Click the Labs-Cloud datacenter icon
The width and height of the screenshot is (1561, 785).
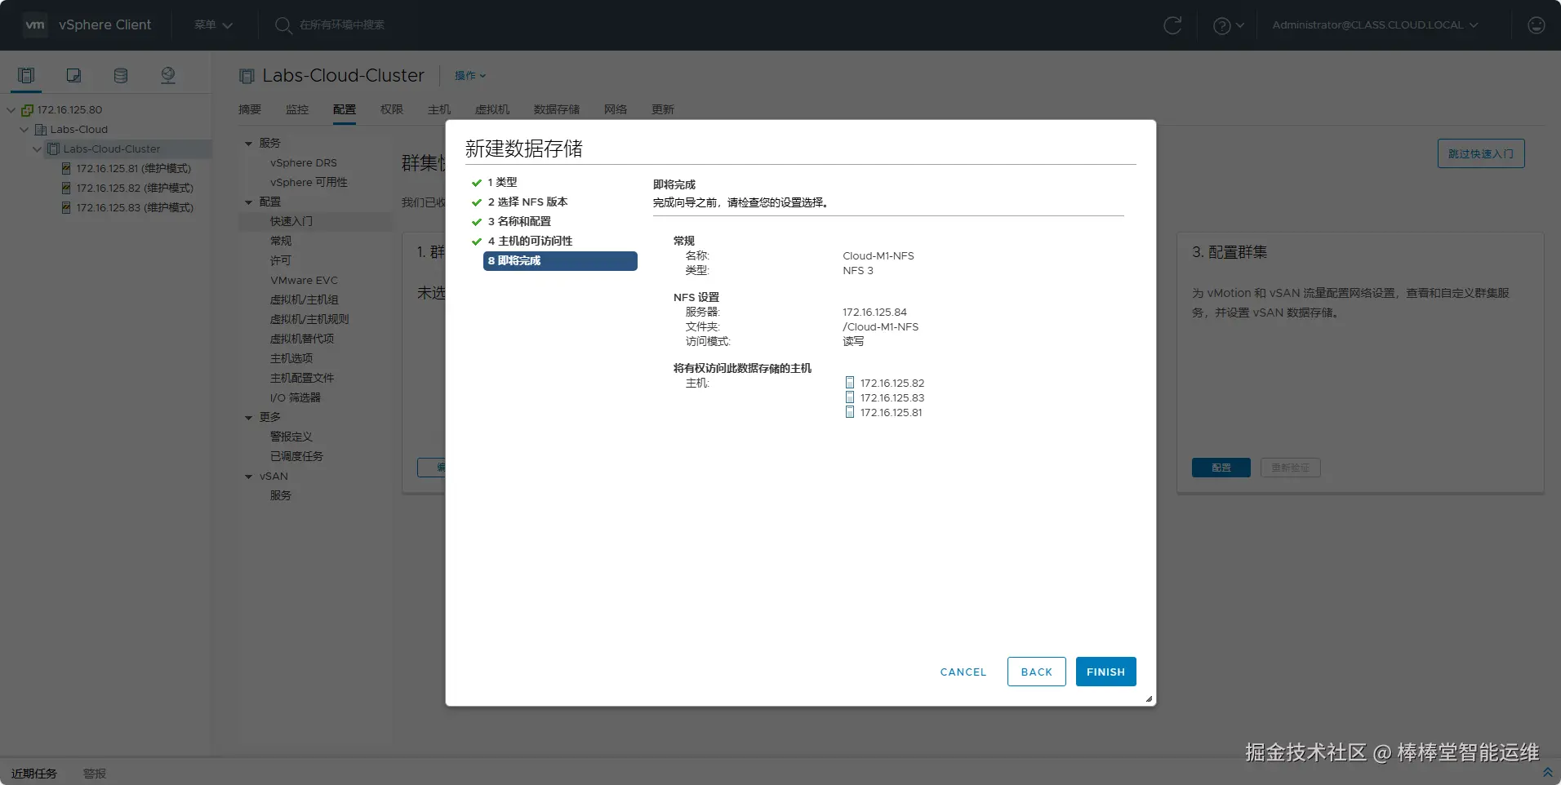(x=40, y=130)
